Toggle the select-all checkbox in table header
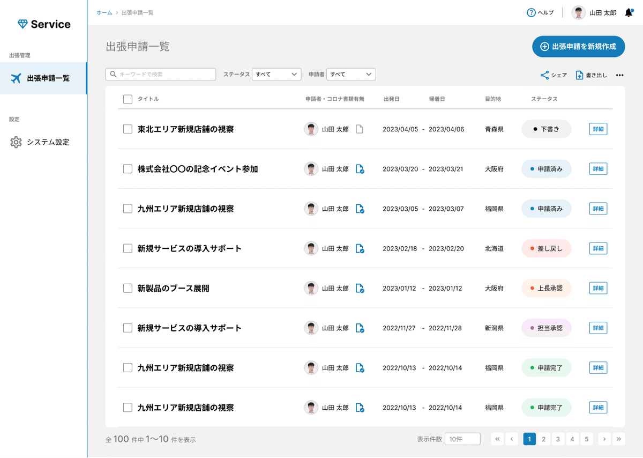The image size is (643, 458). coord(128,99)
